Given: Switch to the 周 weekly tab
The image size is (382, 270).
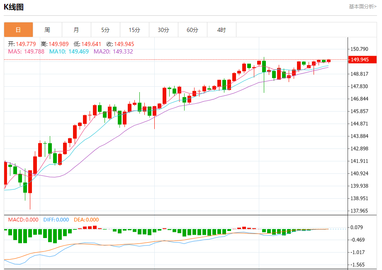Looking at the screenshot, I should (48, 30).
